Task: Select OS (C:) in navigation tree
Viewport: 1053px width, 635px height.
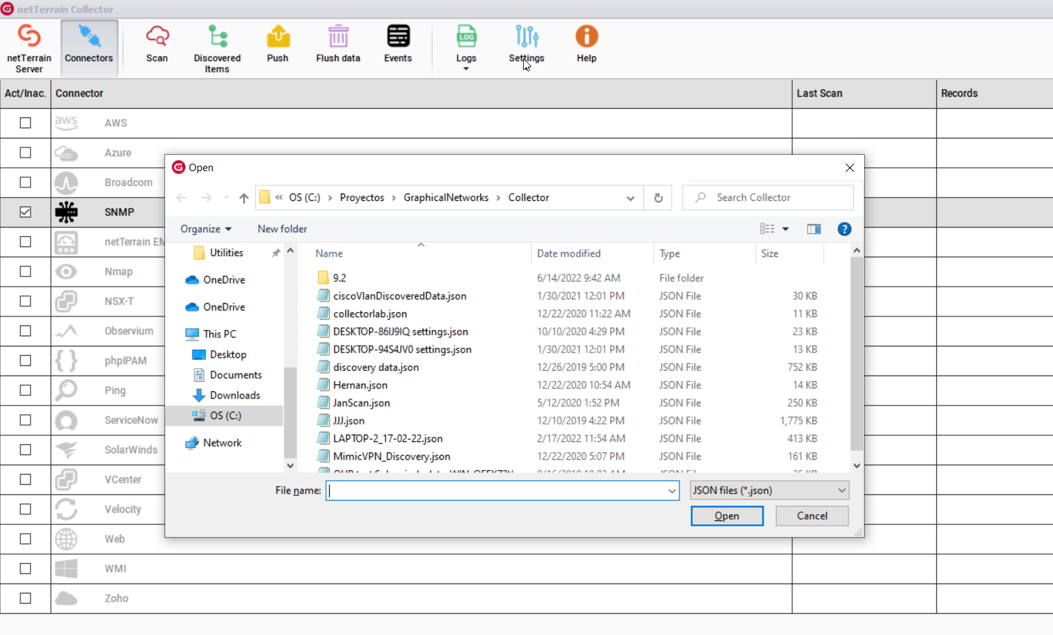Action: (225, 416)
